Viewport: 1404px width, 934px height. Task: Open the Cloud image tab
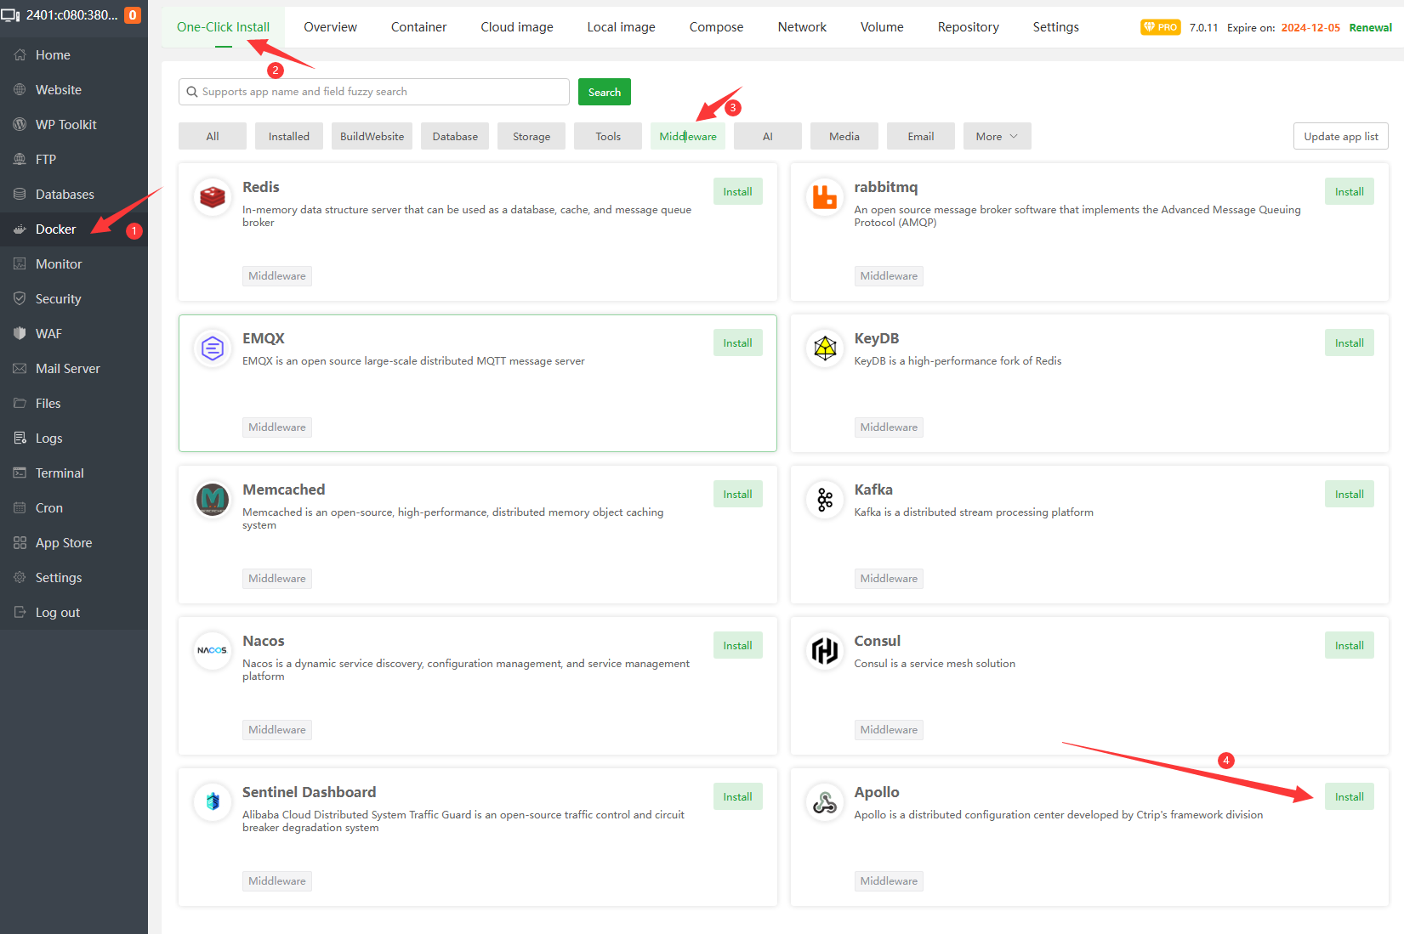click(517, 27)
